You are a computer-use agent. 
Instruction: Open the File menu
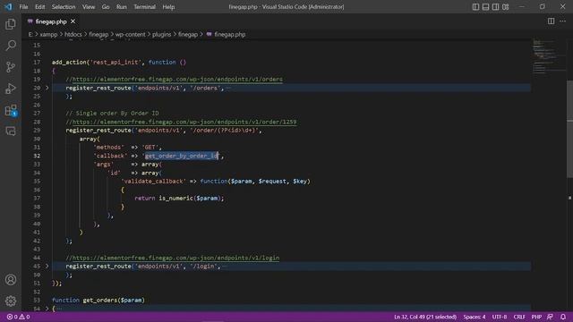[x=23, y=7]
